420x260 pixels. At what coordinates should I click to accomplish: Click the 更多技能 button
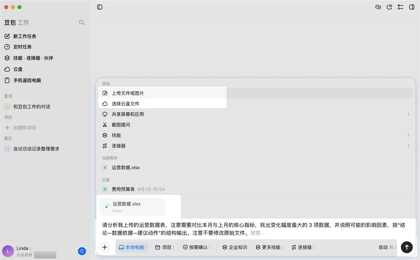click(x=270, y=247)
